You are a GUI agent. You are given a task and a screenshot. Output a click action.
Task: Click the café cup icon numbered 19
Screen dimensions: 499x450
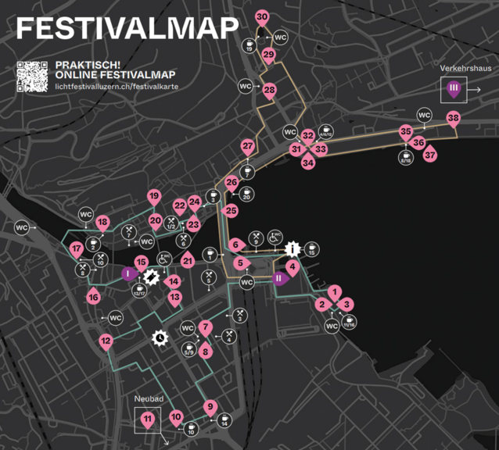248,45
